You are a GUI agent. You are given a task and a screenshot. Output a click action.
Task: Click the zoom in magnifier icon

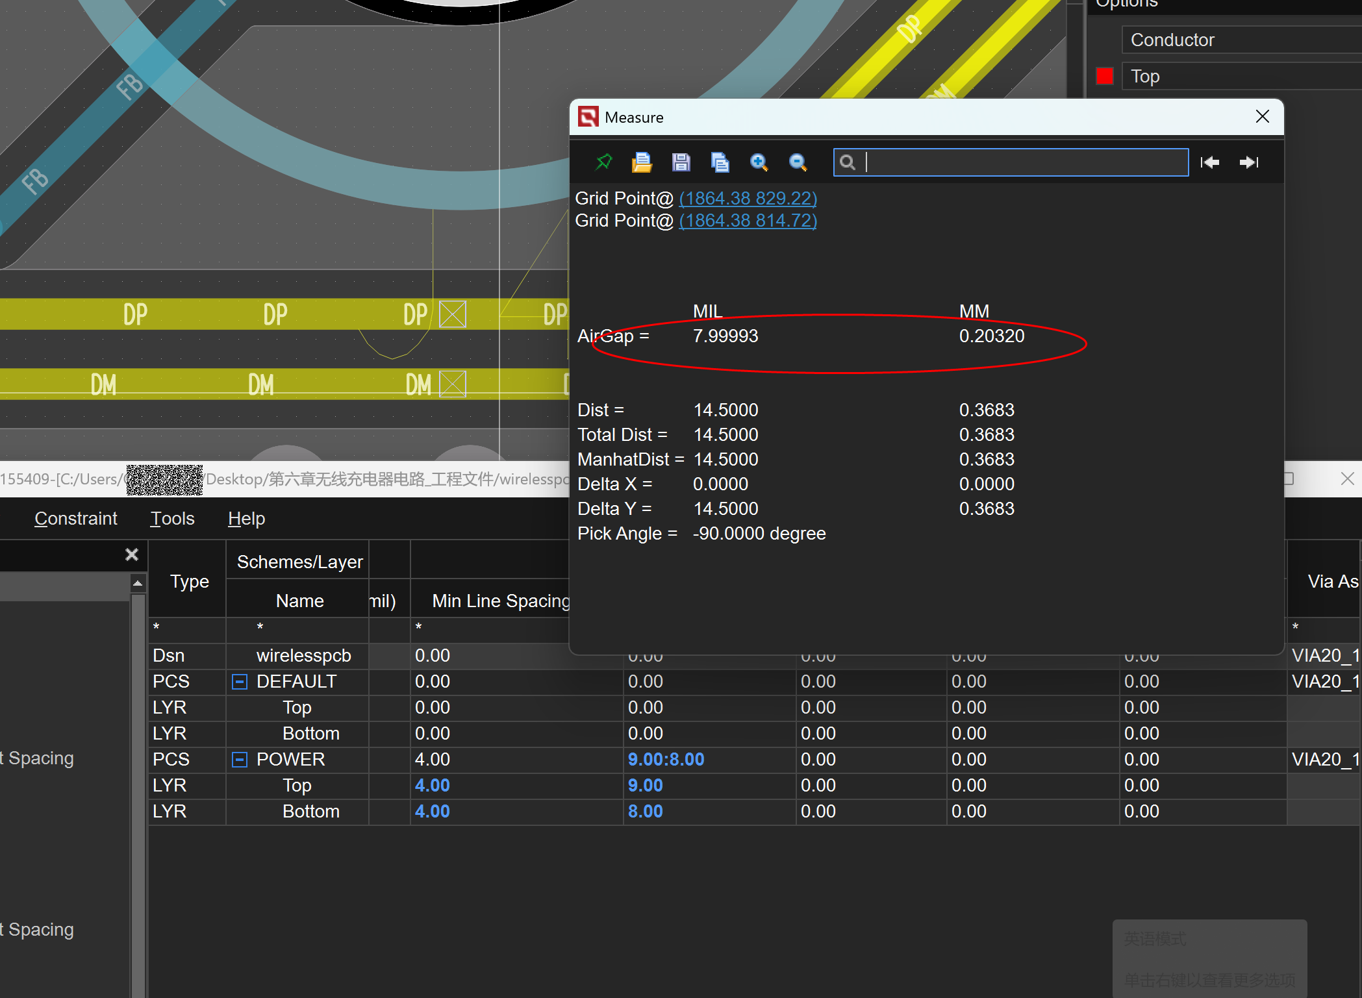click(x=759, y=162)
